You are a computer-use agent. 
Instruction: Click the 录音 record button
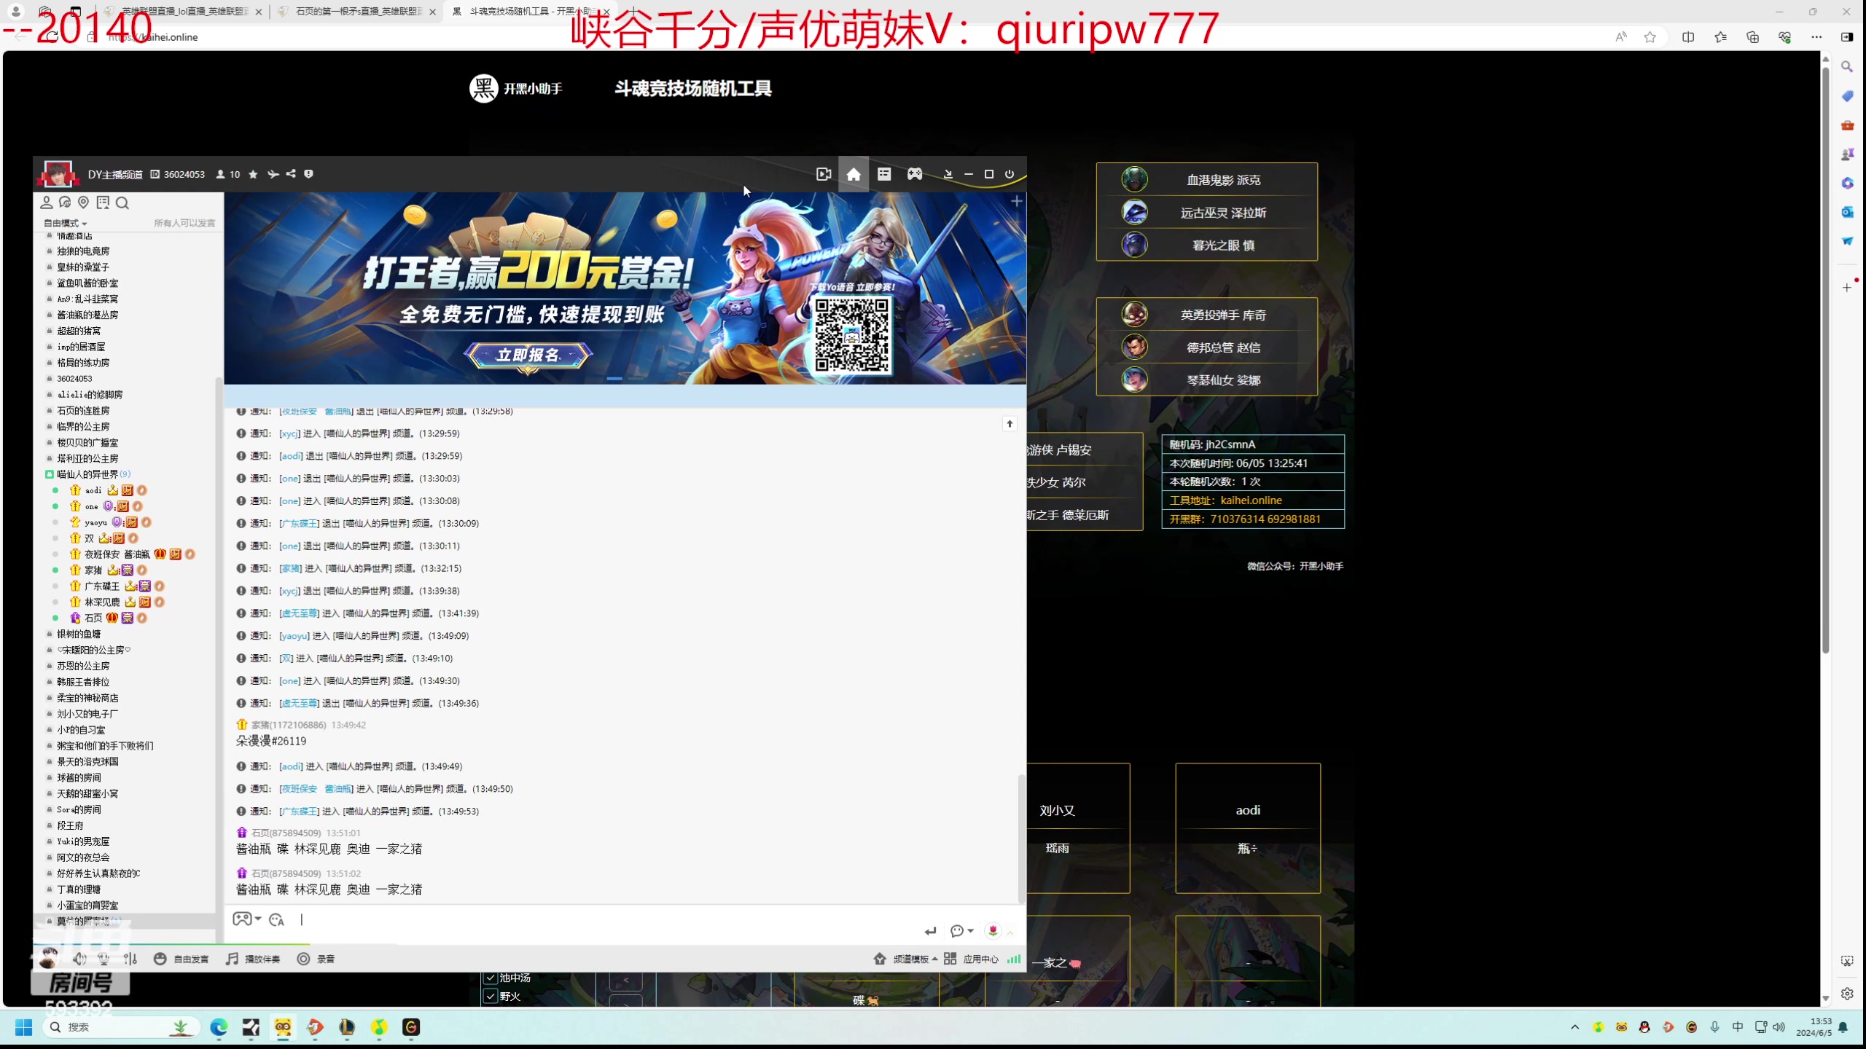316,959
